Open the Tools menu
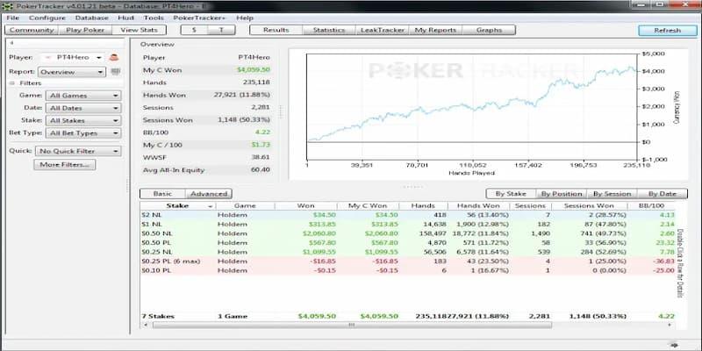702x351 pixels. click(154, 18)
